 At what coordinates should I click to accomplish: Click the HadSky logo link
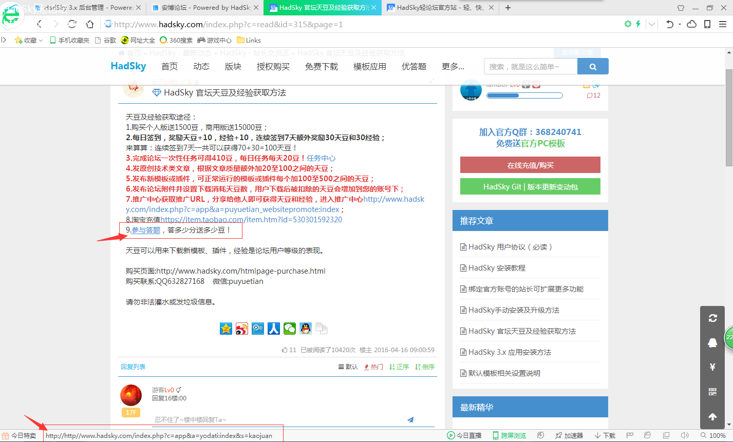point(128,66)
